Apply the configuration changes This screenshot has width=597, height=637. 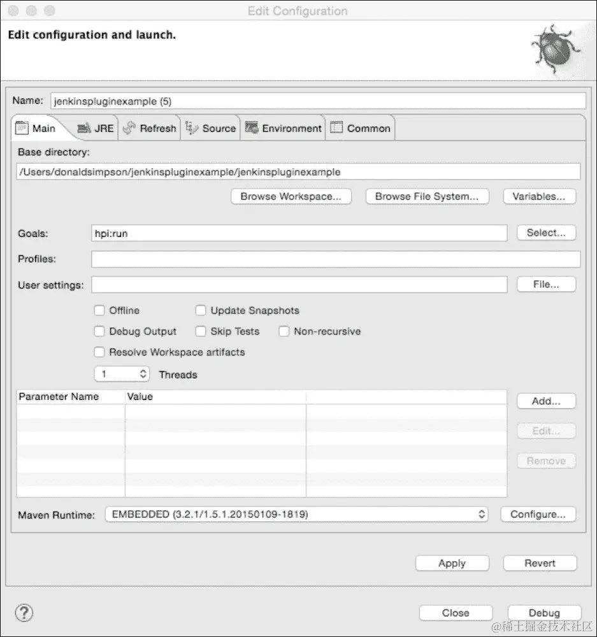click(x=452, y=563)
